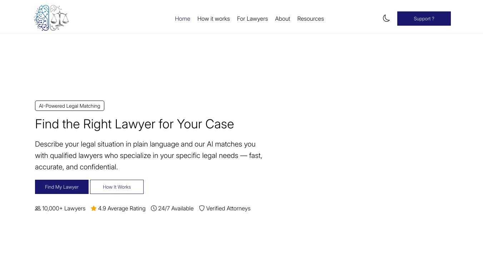Click the clock icon beside 24/7 Available

click(154, 208)
